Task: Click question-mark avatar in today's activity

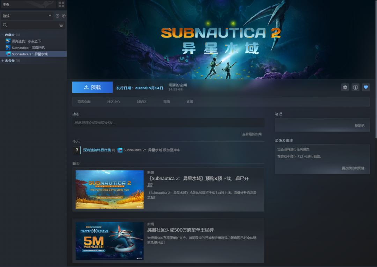Action: [x=77, y=150]
